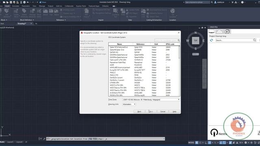
Task: Toggle 2D object snap in status bar
Action: coord(224,142)
